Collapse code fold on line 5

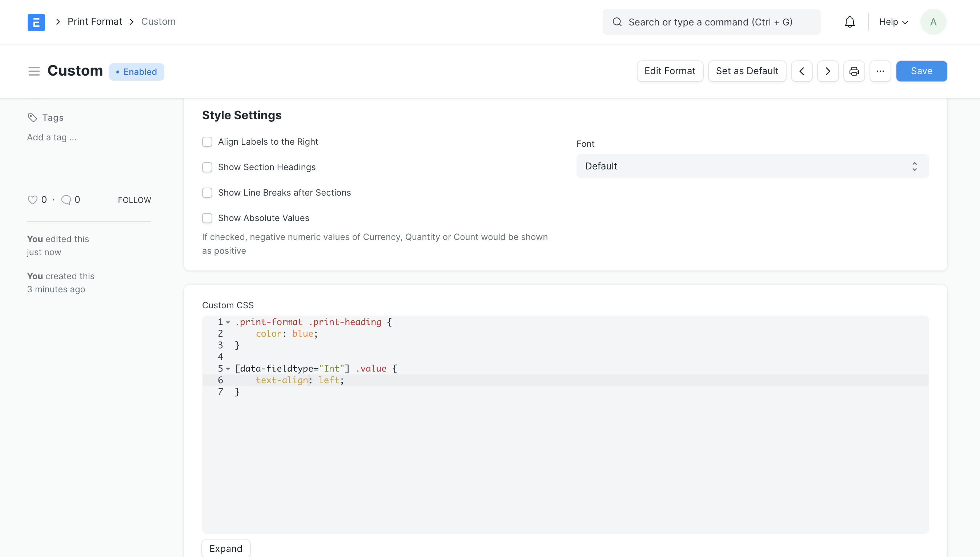[x=228, y=369]
